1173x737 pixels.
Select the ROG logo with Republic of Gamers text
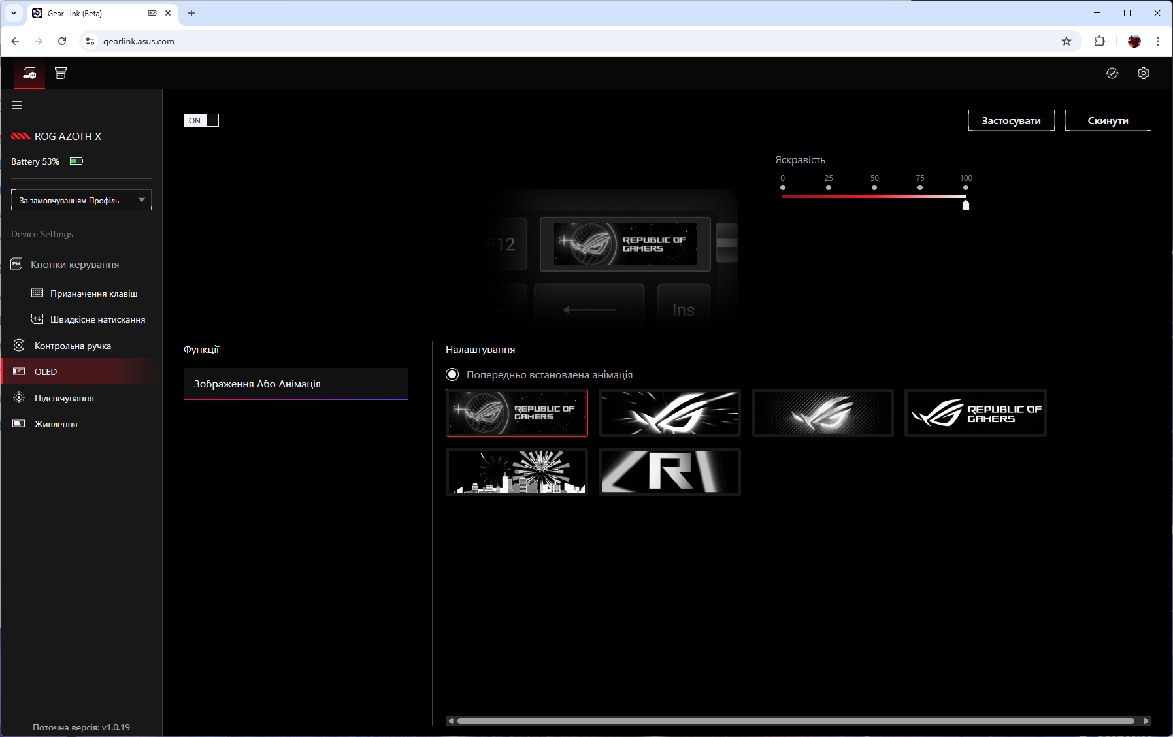(976, 413)
